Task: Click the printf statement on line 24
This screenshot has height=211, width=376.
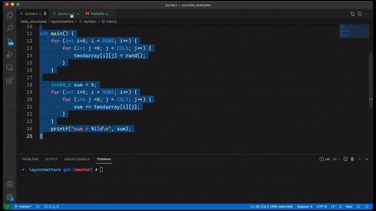Action: click(x=91, y=129)
